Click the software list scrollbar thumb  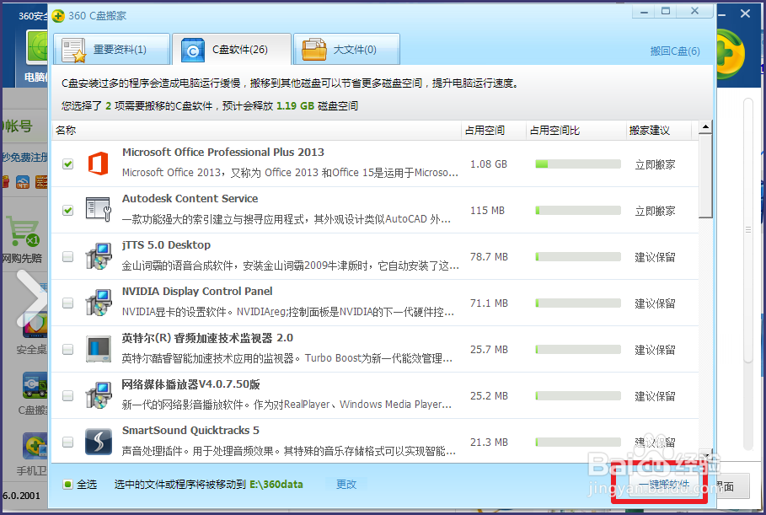pos(705,176)
